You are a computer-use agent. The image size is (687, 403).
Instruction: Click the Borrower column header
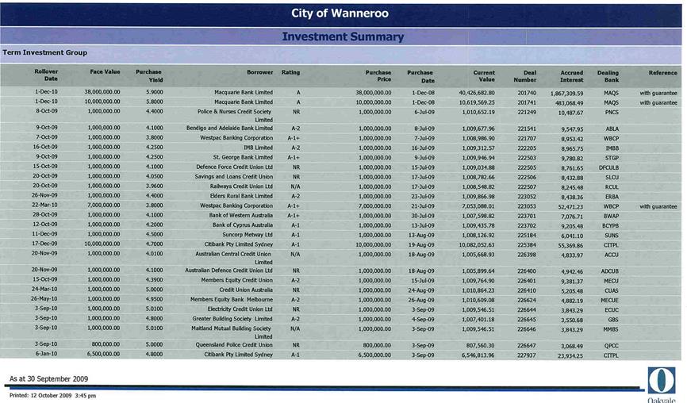point(260,72)
